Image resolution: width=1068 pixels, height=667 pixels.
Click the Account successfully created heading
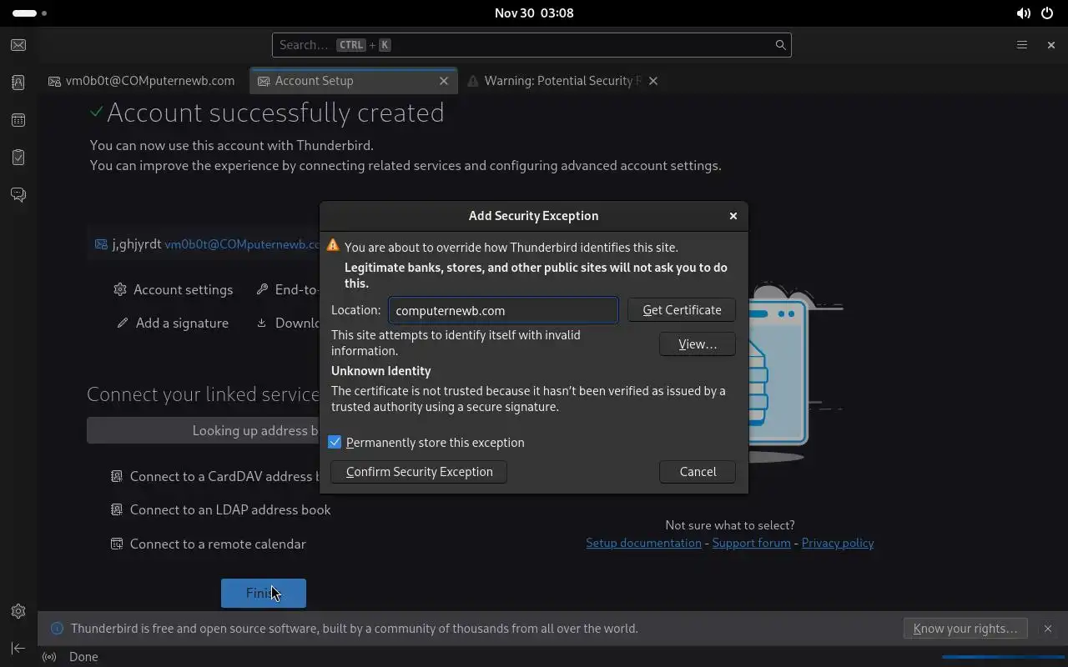click(x=275, y=112)
